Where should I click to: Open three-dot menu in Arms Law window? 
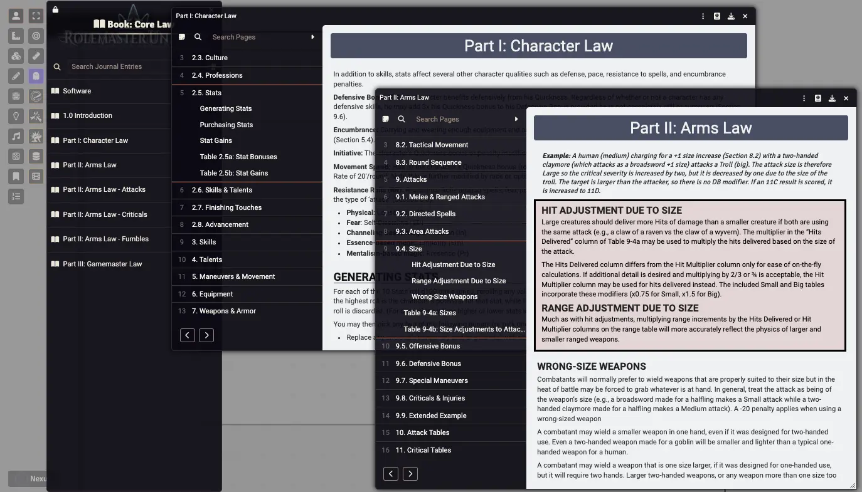(x=804, y=98)
